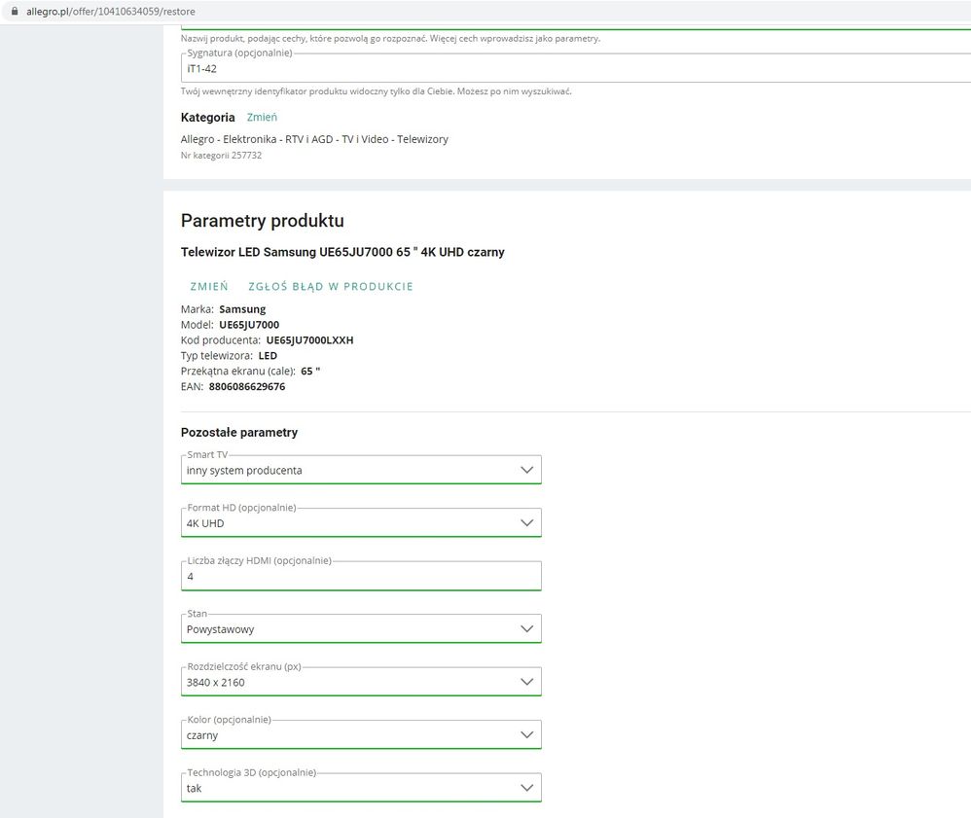Edit the Sygnatura field containing iT1-42
The width and height of the screenshot is (971, 818).
pyautogui.click(x=576, y=68)
